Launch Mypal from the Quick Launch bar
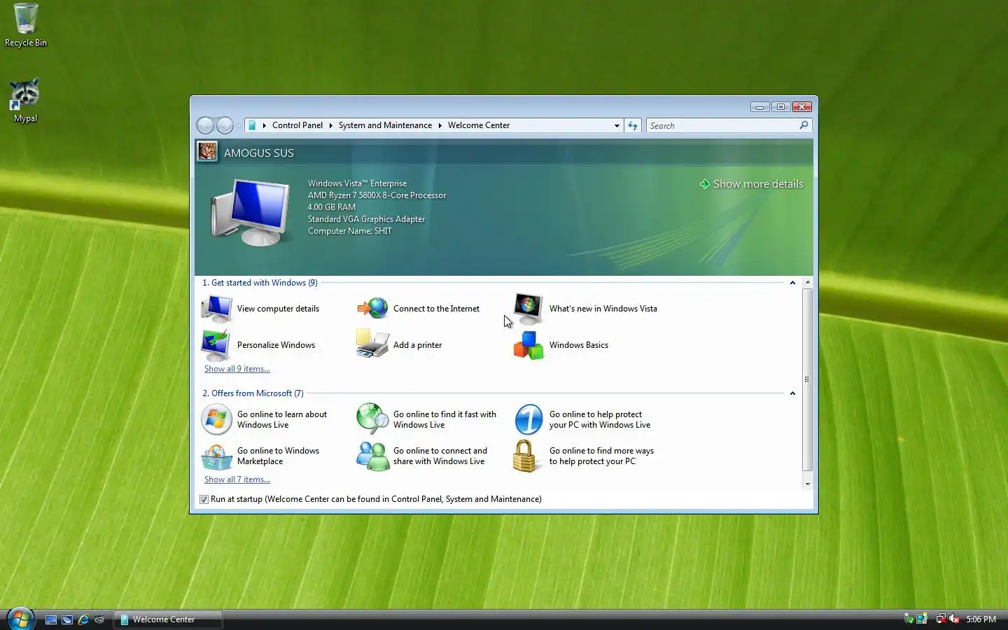 coord(99,619)
